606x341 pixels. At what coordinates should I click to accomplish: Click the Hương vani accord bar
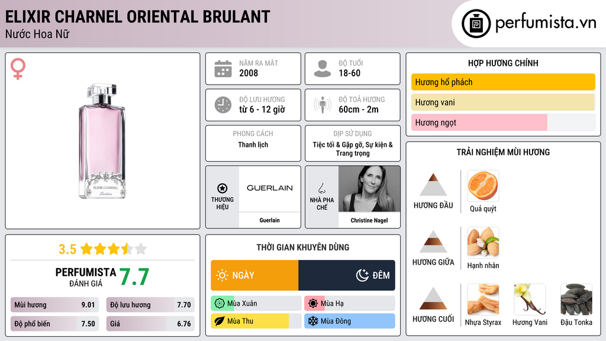click(x=503, y=102)
